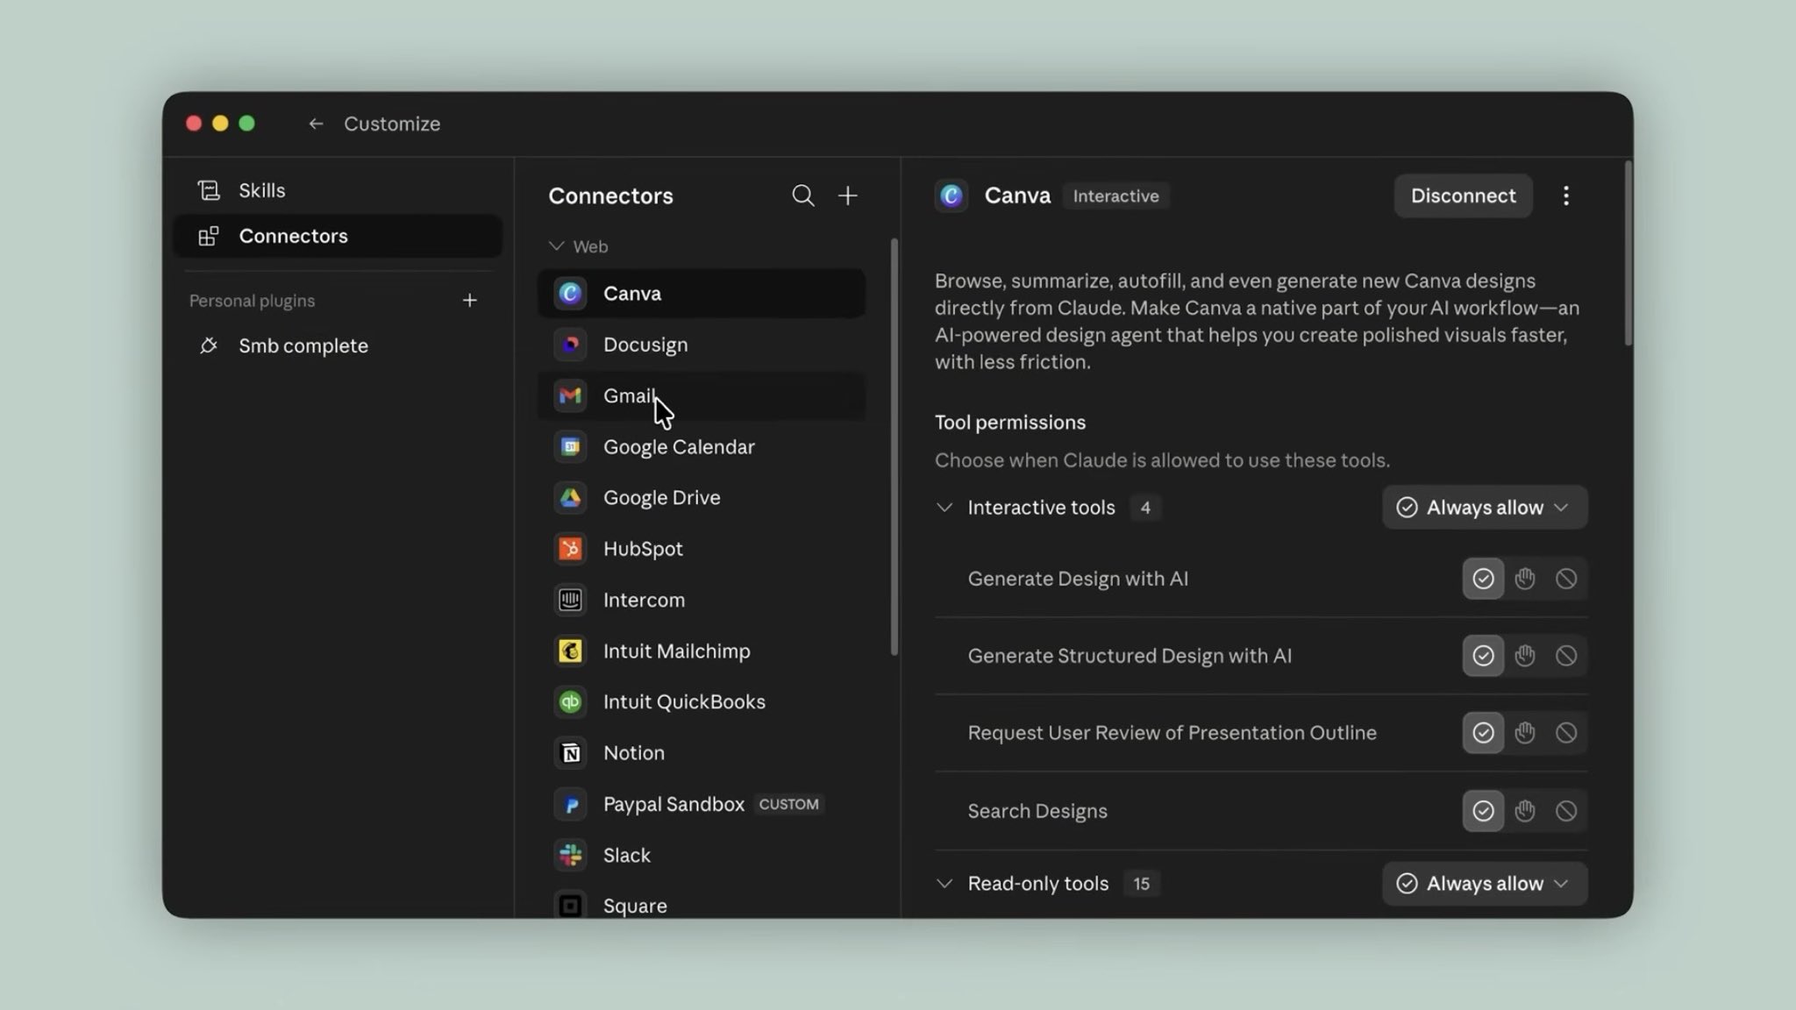Select the Notion connector

(x=702, y=753)
